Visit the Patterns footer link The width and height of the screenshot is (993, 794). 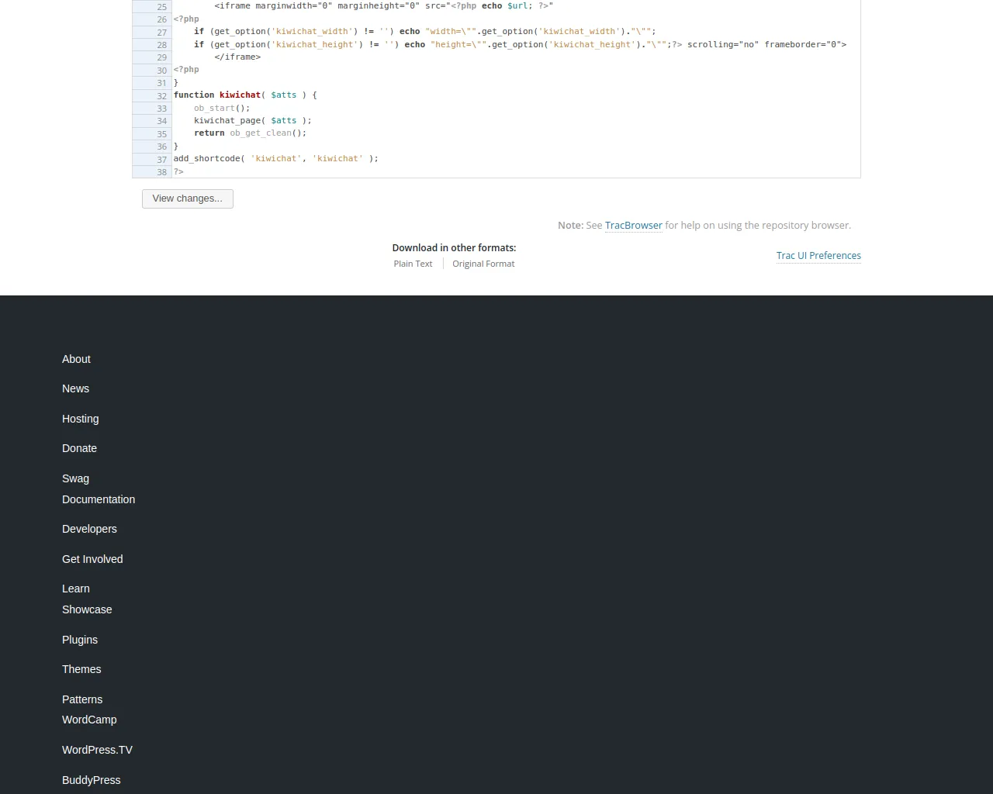pyautogui.click(x=82, y=699)
